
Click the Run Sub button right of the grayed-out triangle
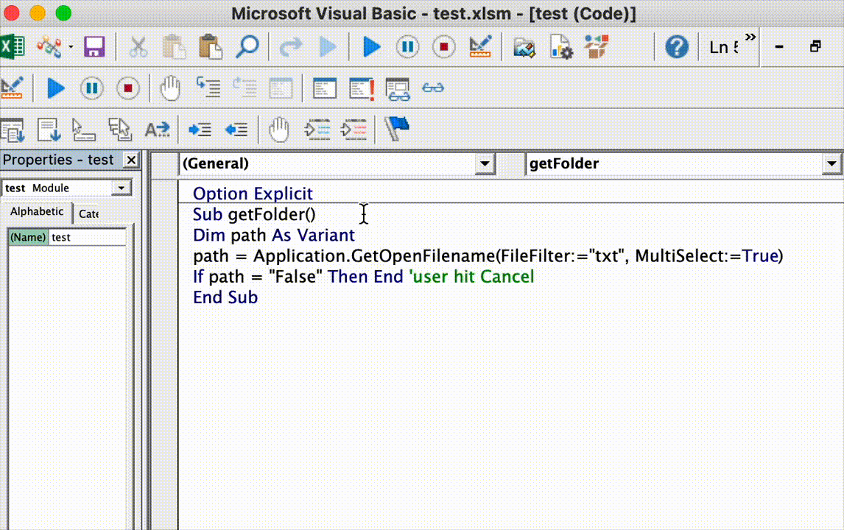coord(371,47)
